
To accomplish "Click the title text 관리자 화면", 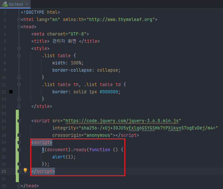I will coord(64,41).
